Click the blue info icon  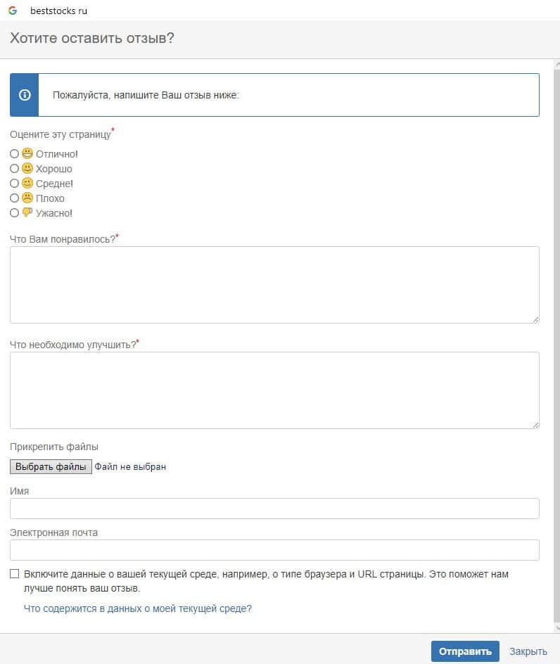tap(25, 95)
